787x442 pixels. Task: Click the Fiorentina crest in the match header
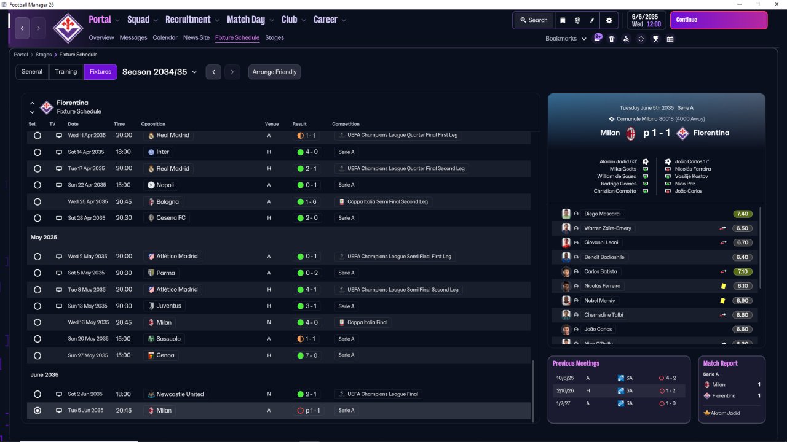(x=682, y=133)
